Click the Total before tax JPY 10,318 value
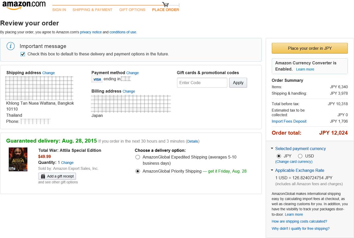The height and width of the screenshot is (238, 354). pos(338,104)
